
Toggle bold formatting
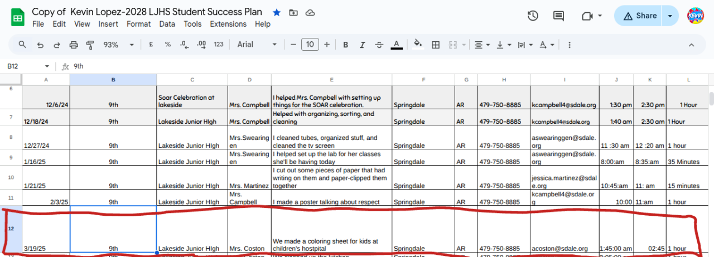[346, 45]
